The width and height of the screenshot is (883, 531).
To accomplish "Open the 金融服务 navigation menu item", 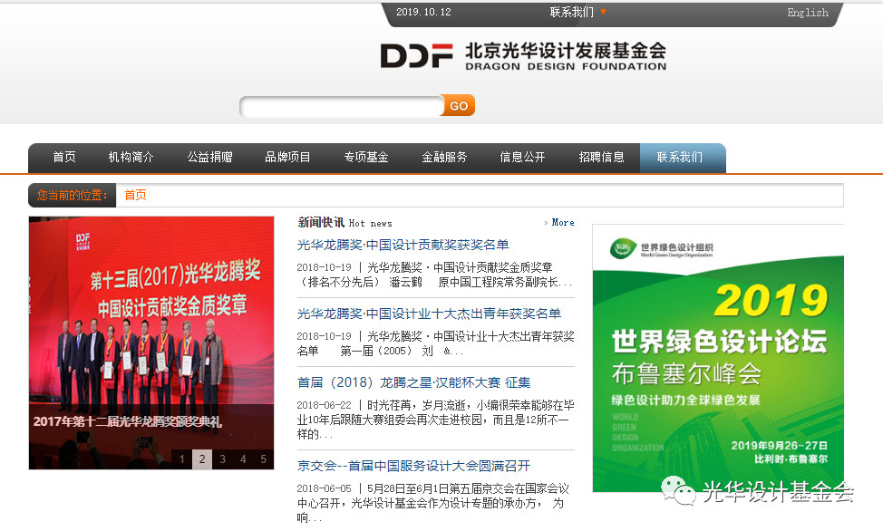I will tap(444, 157).
